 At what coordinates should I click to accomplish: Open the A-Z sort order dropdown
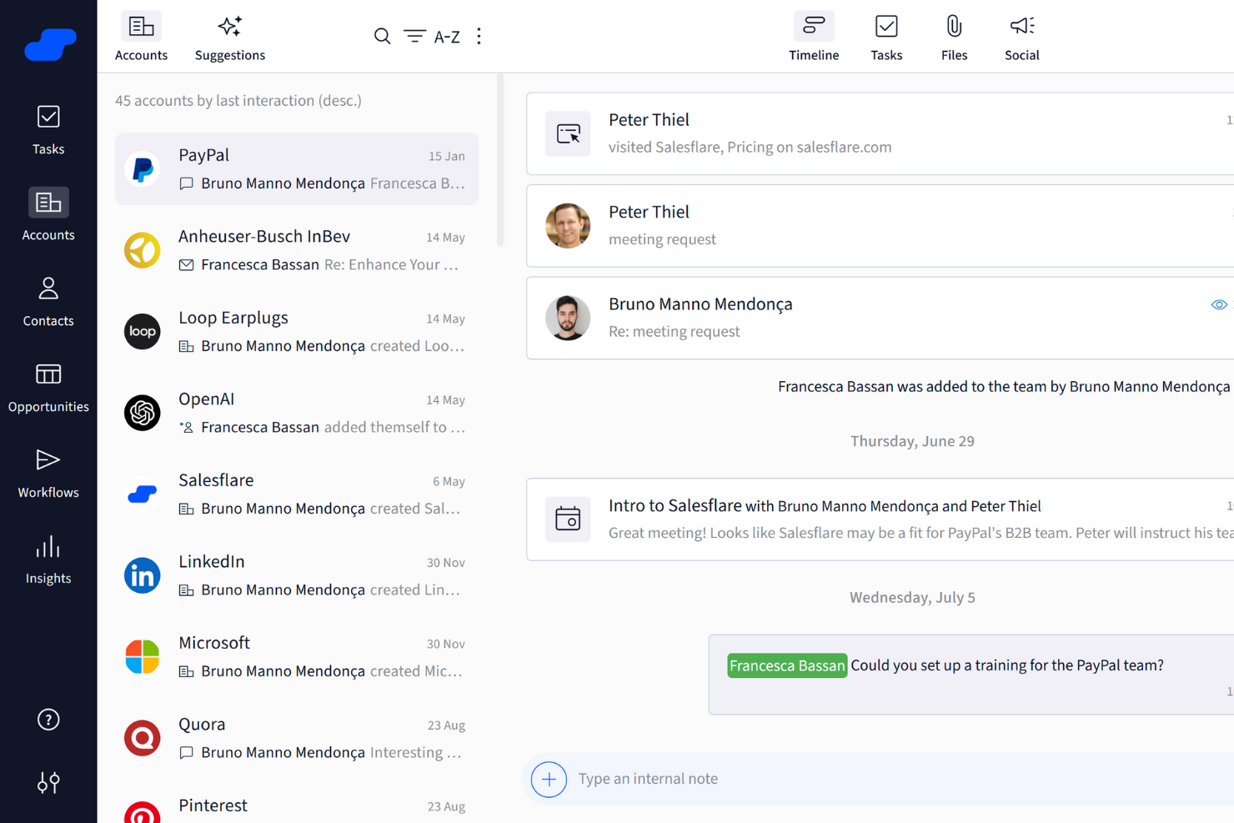447,36
